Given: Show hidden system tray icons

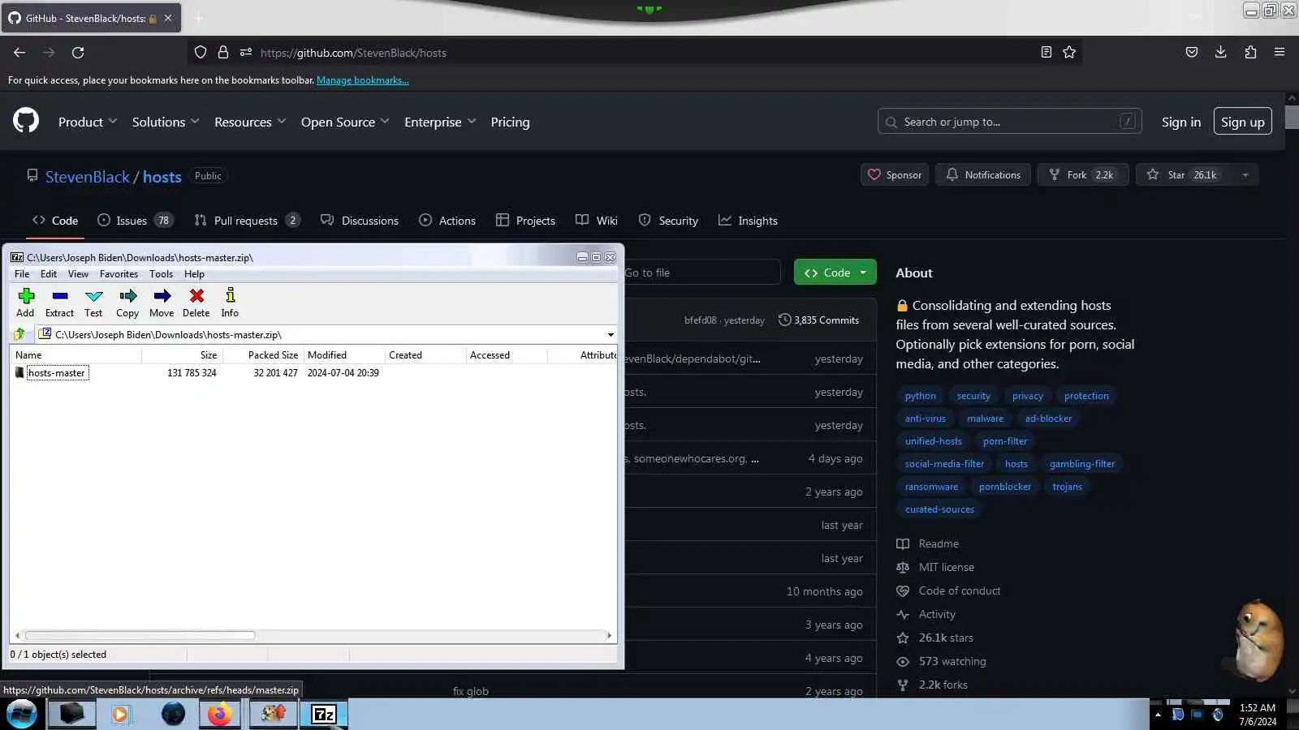Looking at the screenshot, I should (x=1158, y=715).
